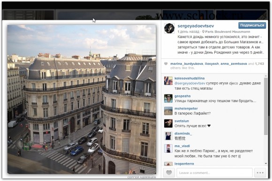Open commenter diaminds_'s profile
Image resolution: width=272 pixels, height=181 pixels.
point(183,134)
